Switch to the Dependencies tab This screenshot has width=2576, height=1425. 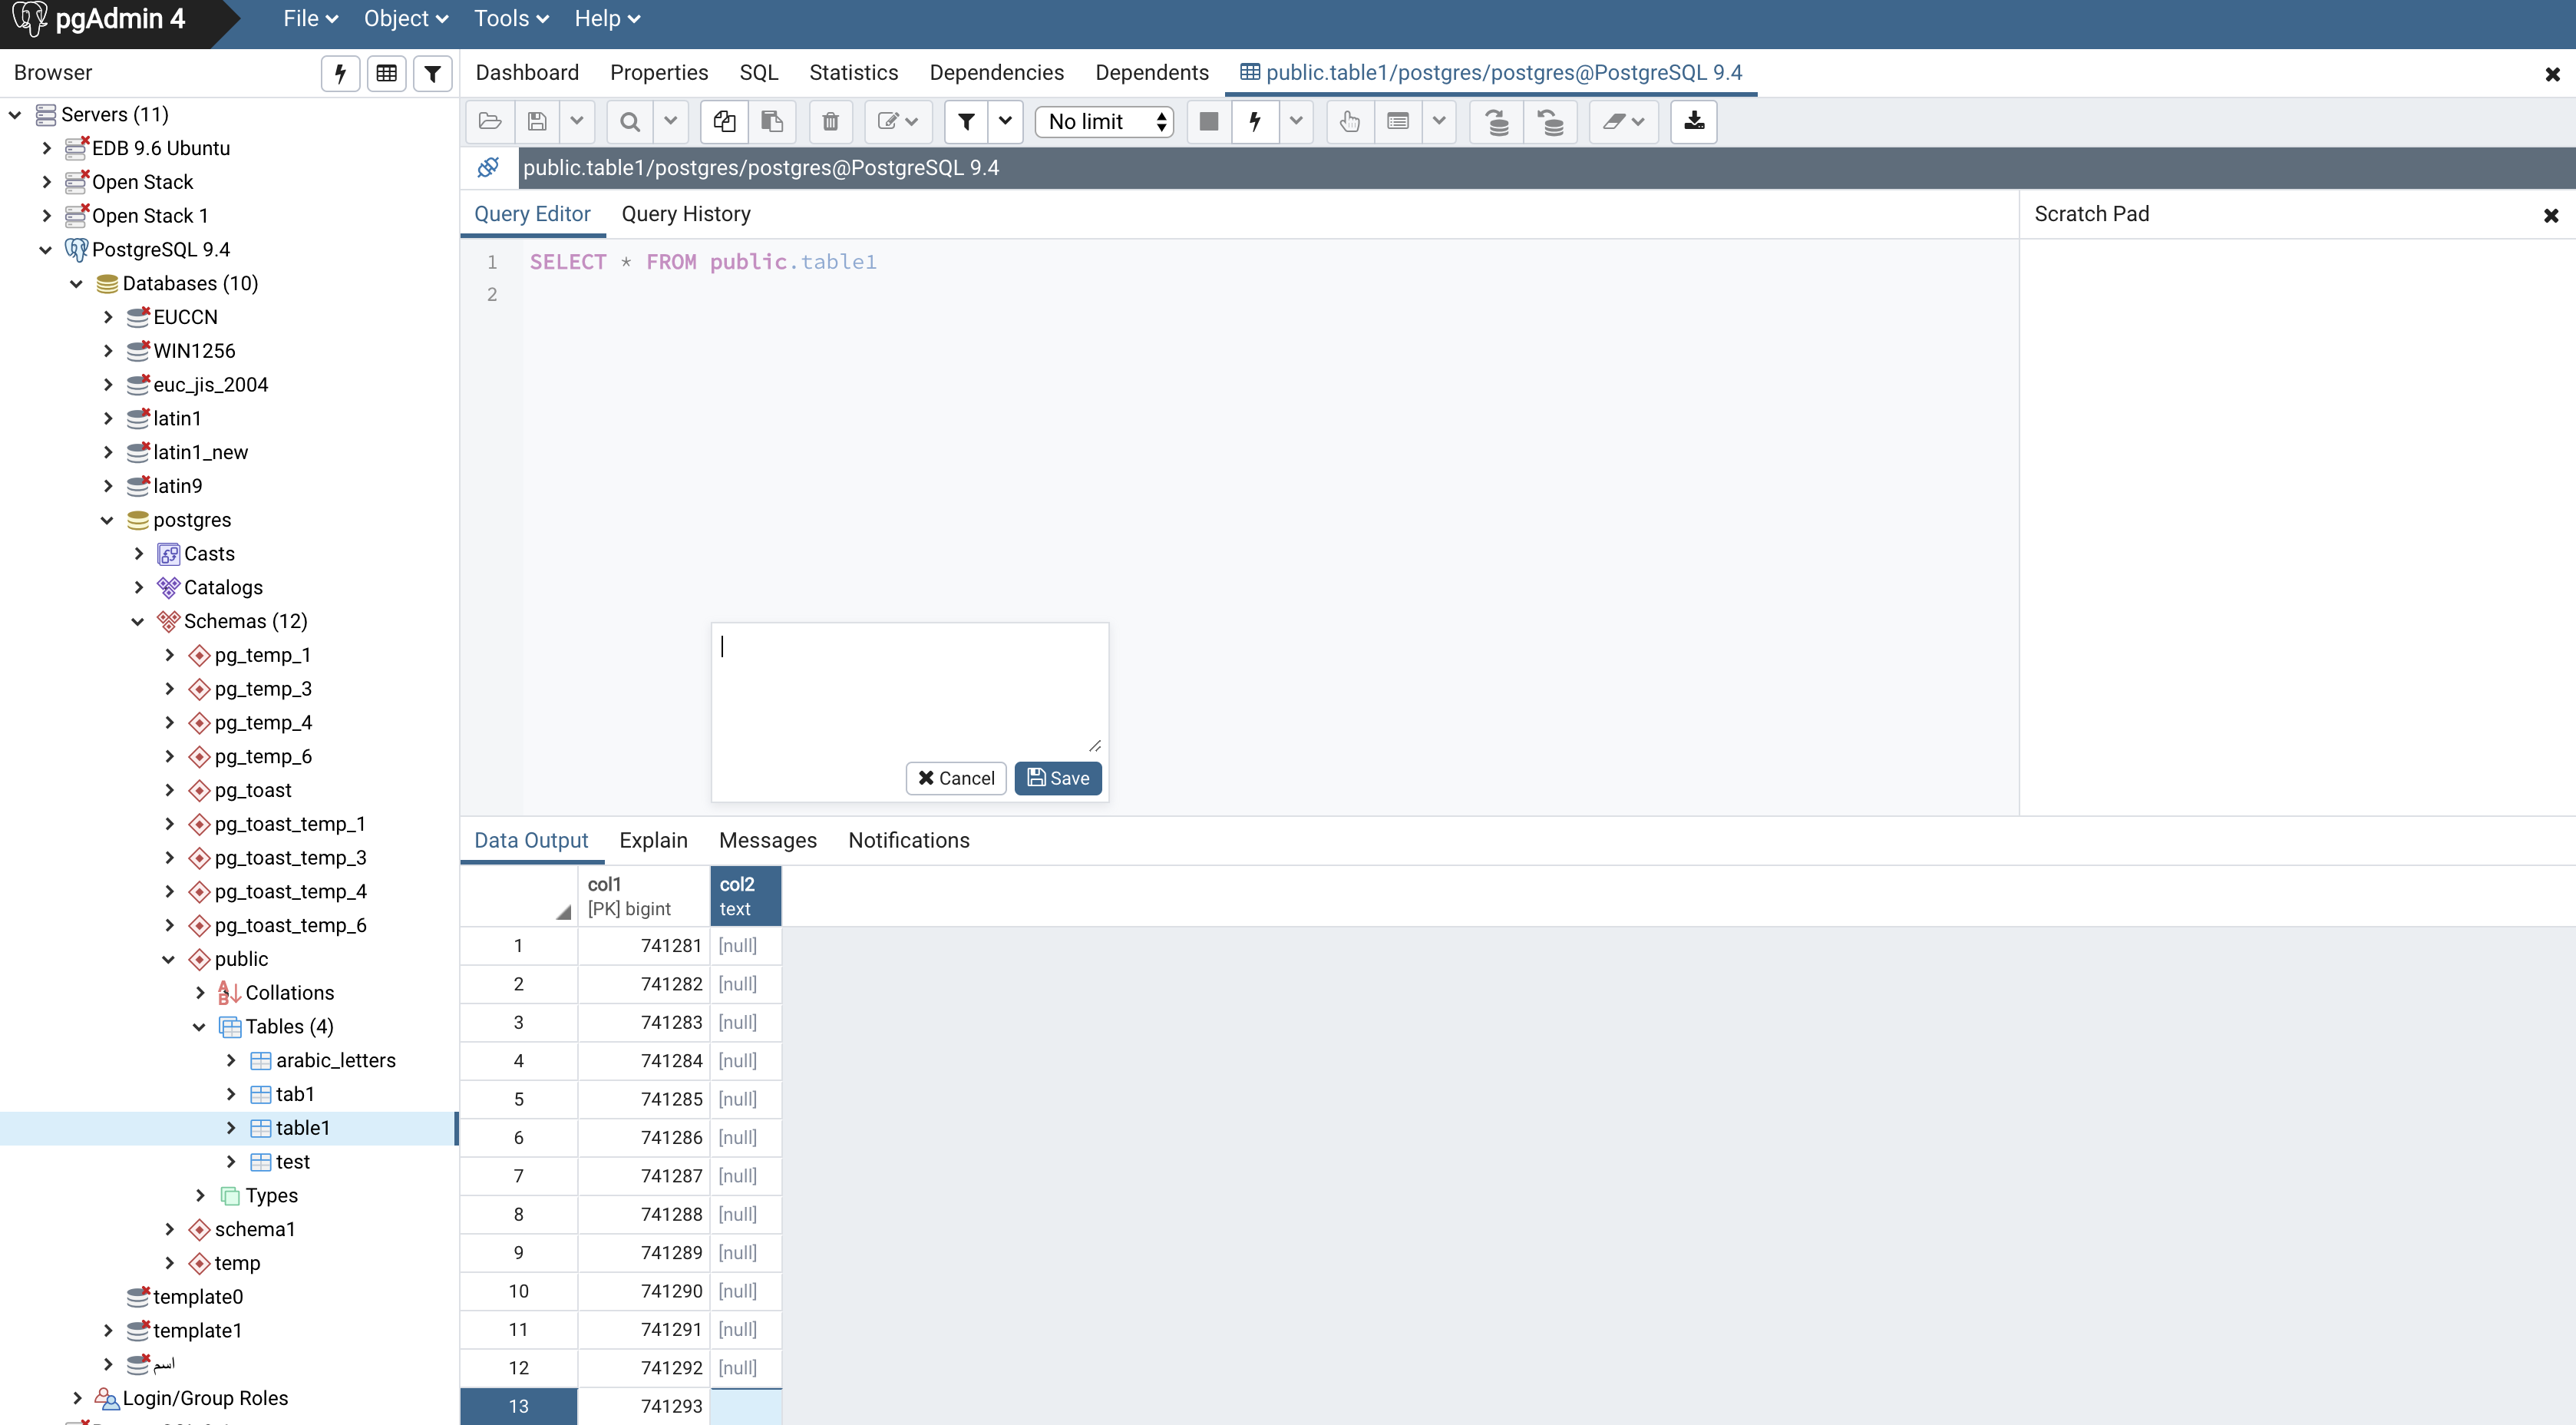[x=997, y=73]
